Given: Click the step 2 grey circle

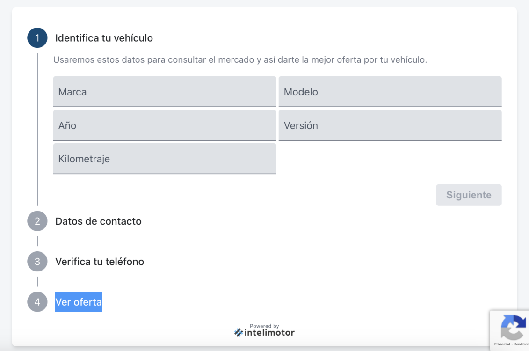Looking at the screenshot, I should (37, 221).
